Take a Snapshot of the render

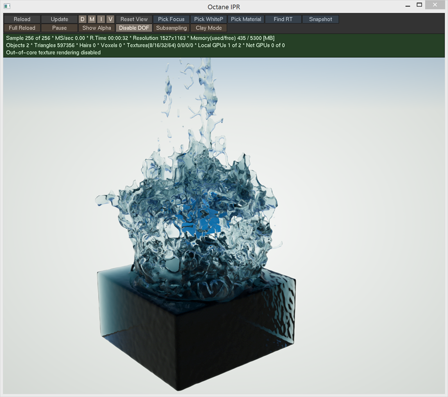point(321,19)
